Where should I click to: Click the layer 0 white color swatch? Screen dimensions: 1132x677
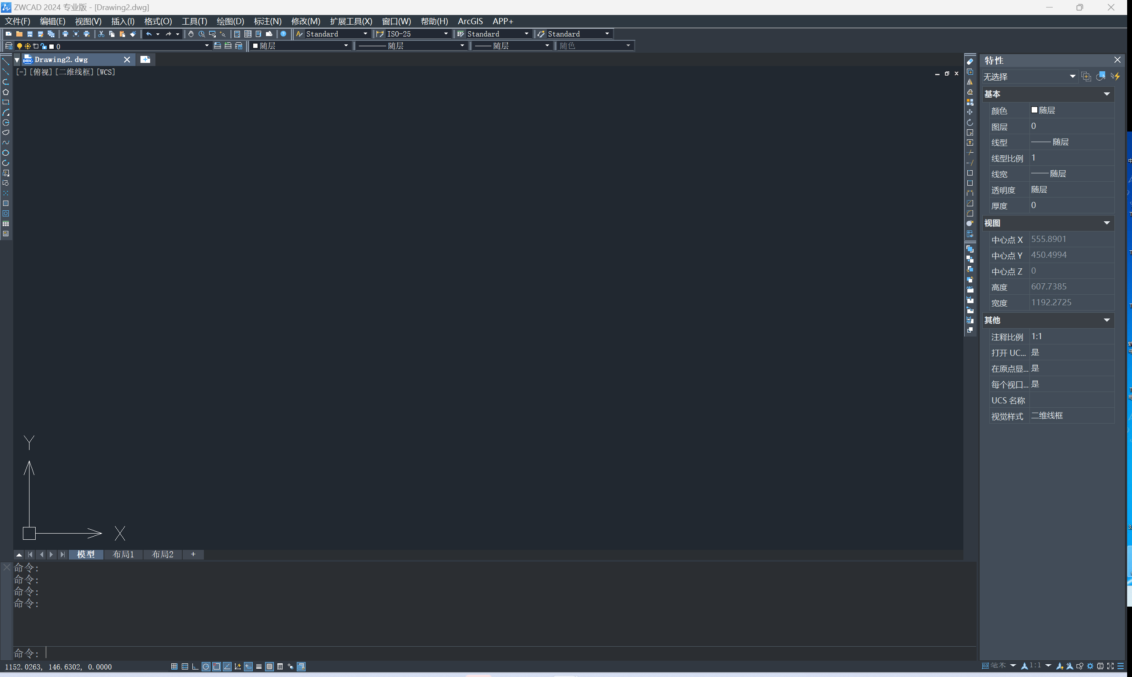[52, 47]
